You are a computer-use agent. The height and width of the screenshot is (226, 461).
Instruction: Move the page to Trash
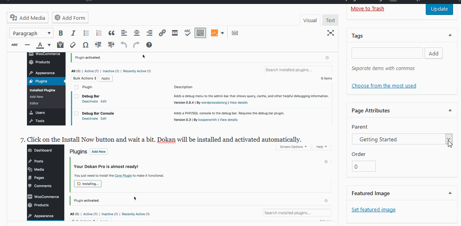tap(367, 9)
